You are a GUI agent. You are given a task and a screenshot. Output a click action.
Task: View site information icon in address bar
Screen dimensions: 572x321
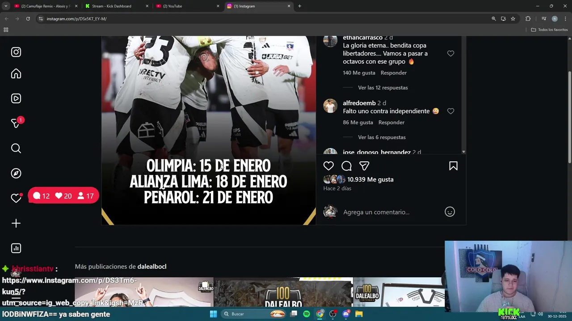point(40,19)
